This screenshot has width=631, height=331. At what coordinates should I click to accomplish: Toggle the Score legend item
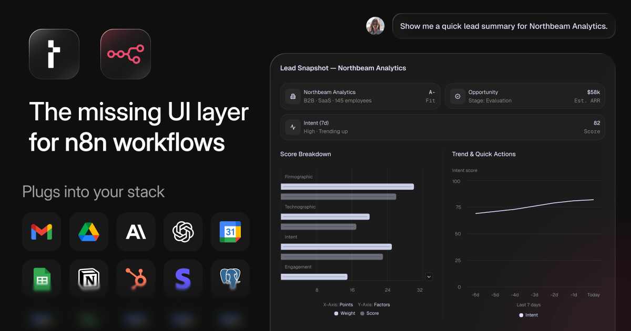coord(369,313)
